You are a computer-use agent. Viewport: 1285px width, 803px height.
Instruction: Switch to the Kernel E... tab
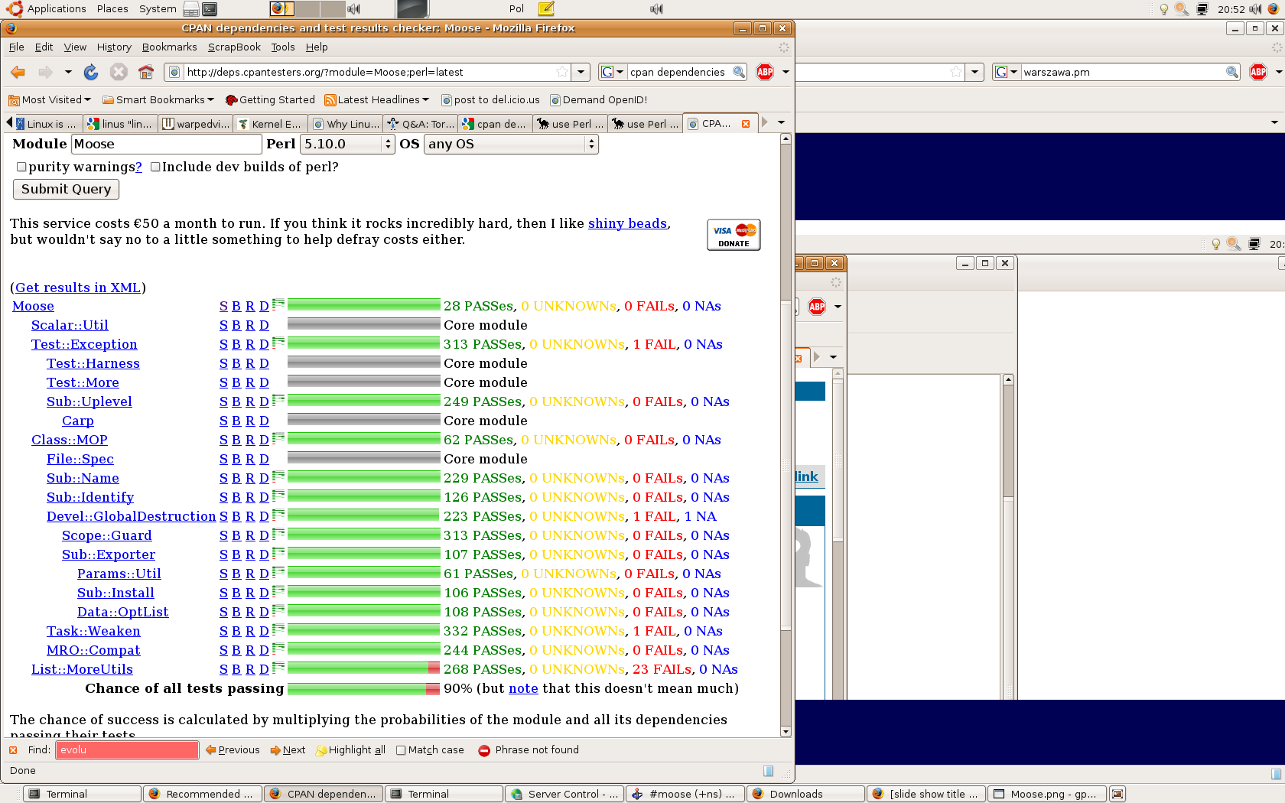[271, 124]
